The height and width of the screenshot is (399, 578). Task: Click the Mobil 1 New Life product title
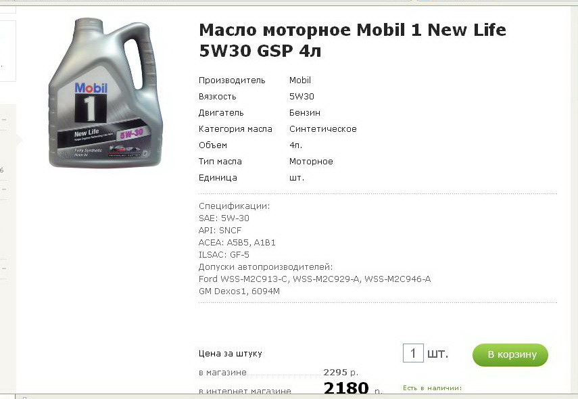(x=352, y=40)
